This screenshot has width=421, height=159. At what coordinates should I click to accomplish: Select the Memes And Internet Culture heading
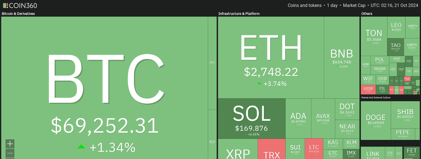376,98
